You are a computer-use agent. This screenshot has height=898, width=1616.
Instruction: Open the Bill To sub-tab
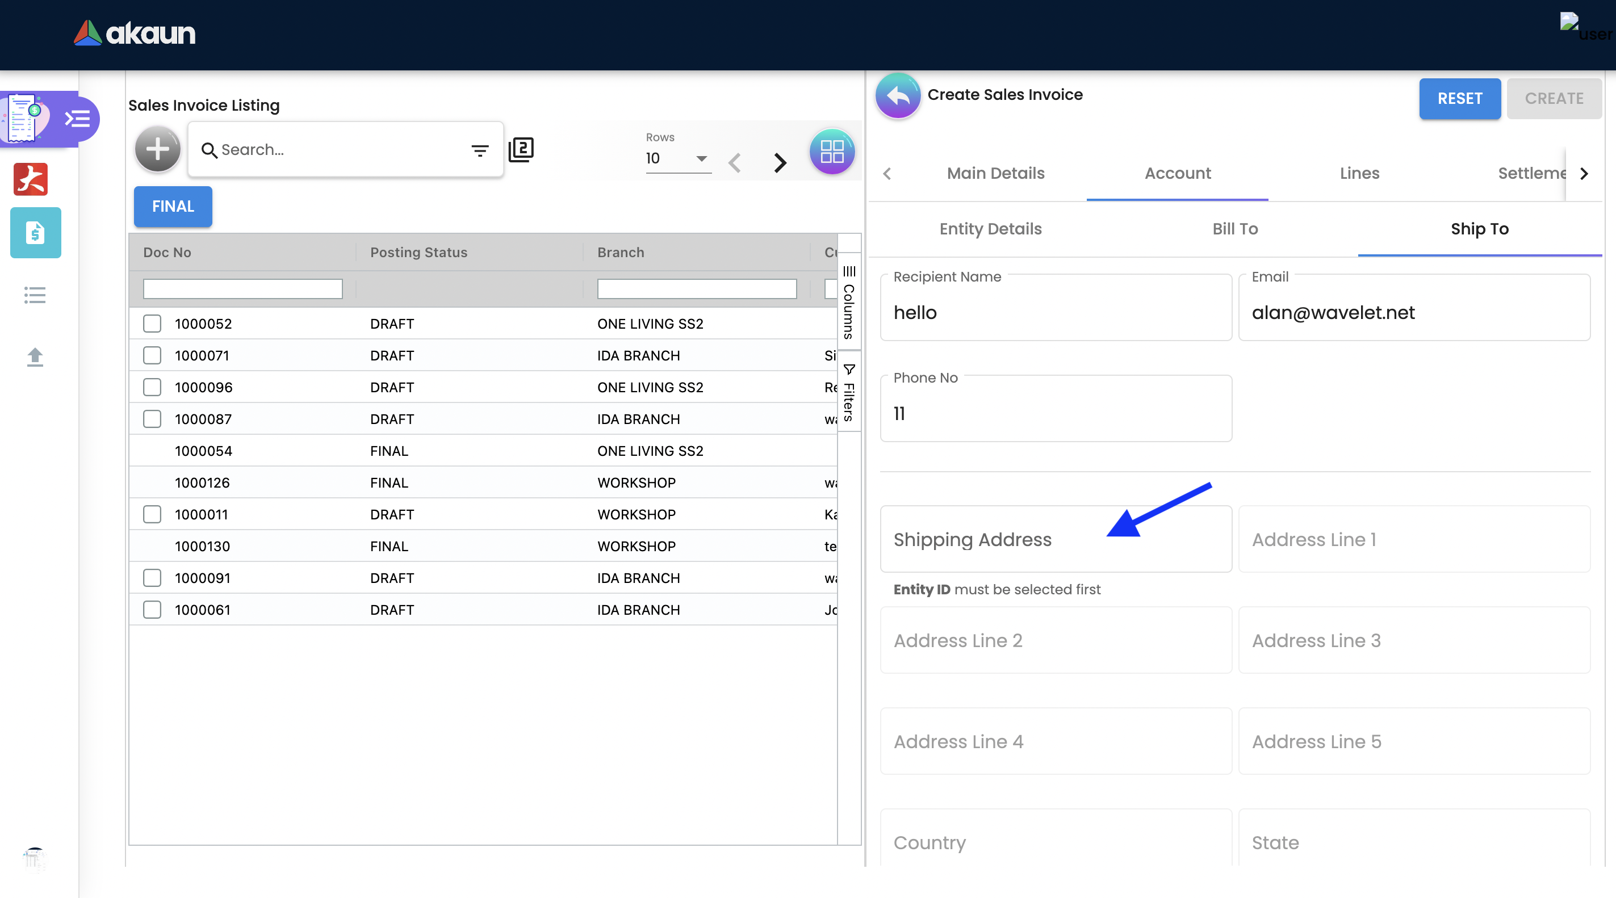click(x=1234, y=229)
